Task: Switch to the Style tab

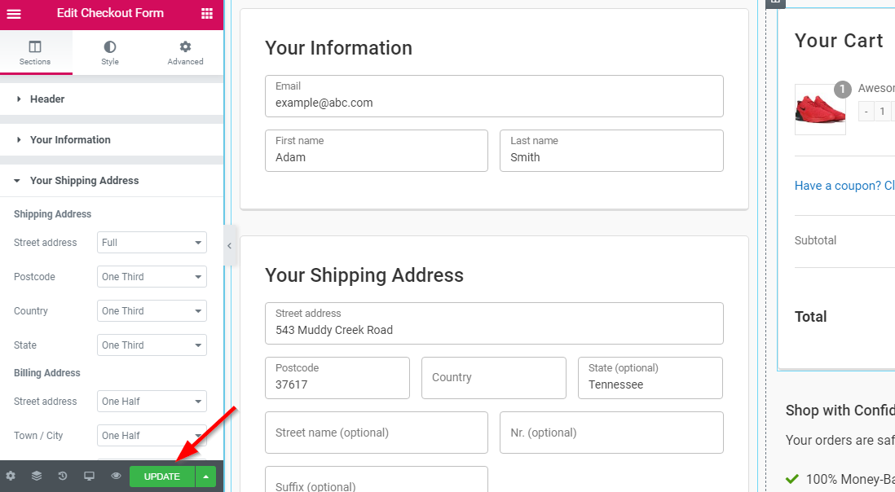Action: tap(110, 53)
